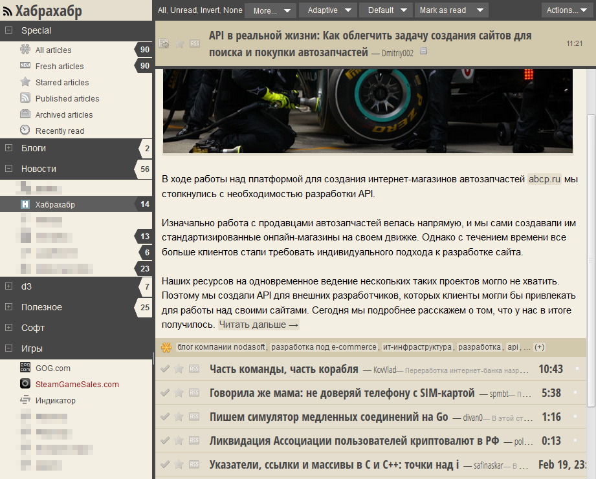Mark Пишем симулятор article with checkmark
The height and width of the screenshot is (479, 596).
point(165,416)
